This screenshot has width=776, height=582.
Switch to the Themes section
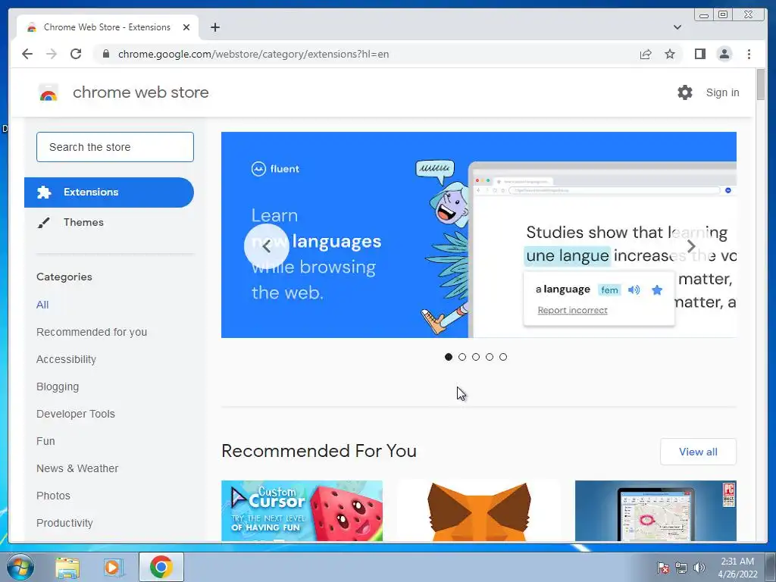tap(83, 222)
